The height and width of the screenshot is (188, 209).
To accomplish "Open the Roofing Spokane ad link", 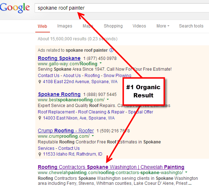I will (59, 58).
